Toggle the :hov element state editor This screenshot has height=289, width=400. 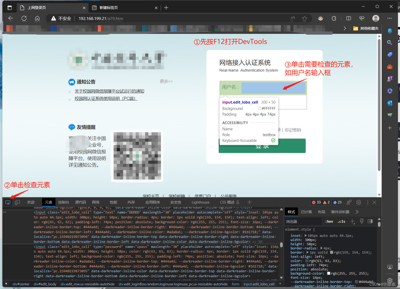tap(329, 221)
